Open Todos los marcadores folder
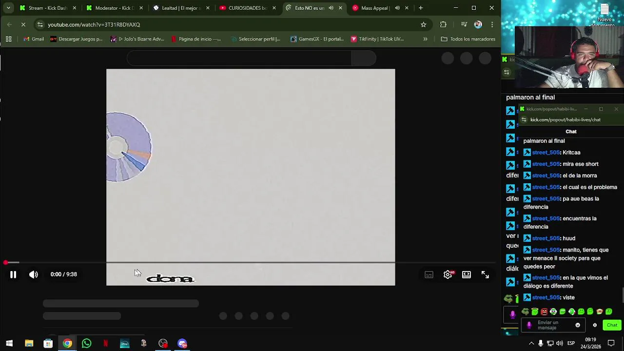624x351 pixels. [468, 39]
